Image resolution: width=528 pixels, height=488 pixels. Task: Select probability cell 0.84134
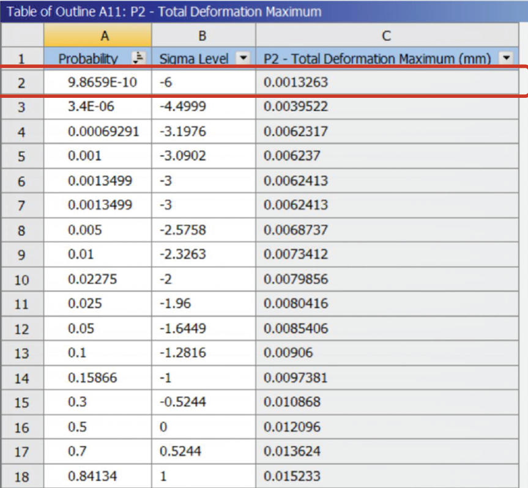coord(98,476)
